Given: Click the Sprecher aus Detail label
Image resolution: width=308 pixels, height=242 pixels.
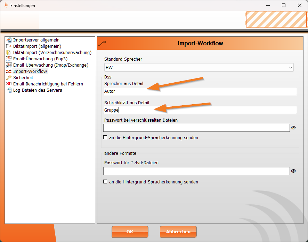Looking at the screenshot, I should click(x=124, y=84).
